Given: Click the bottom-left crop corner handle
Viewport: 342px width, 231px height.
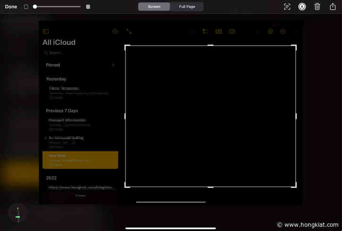Looking at the screenshot, I should click(127, 185).
